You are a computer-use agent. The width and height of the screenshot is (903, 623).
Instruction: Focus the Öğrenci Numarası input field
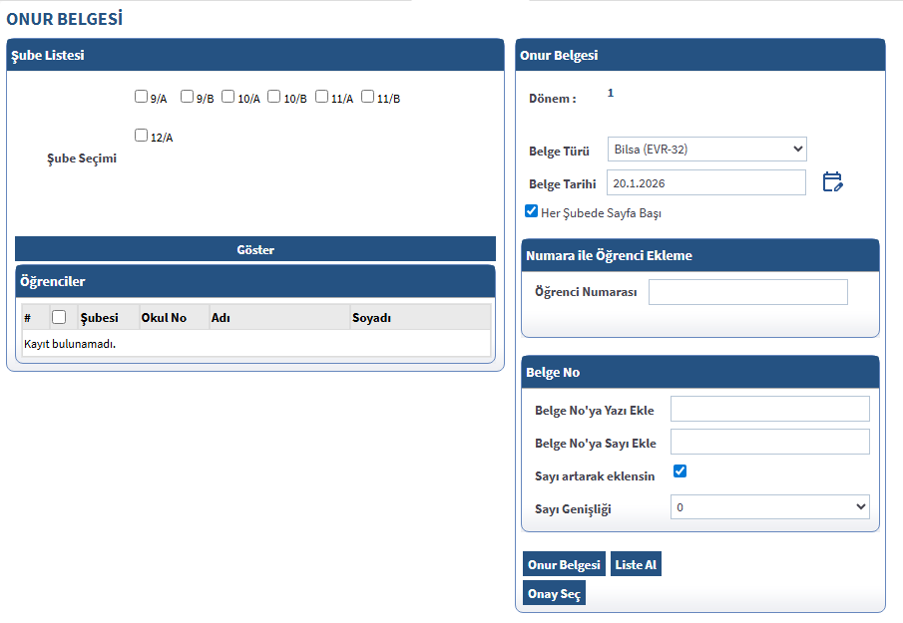[747, 292]
